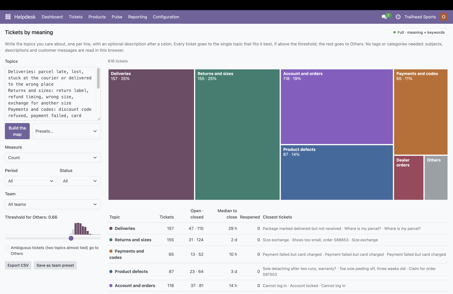Click the Helpdesk app title
This screenshot has height=294, width=453.
point(25,17)
